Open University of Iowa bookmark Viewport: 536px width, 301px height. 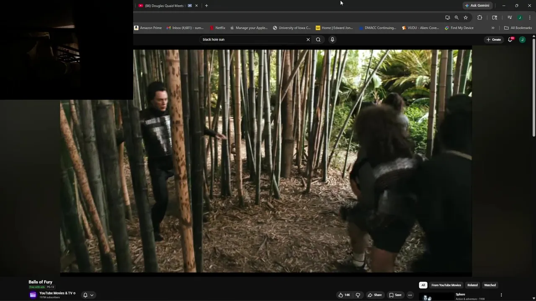(x=292, y=28)
